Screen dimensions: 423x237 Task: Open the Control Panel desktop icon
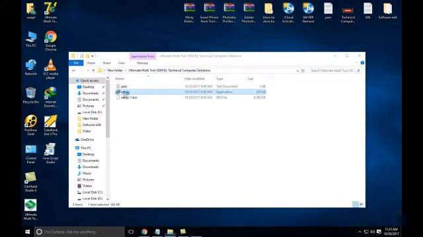31,154
